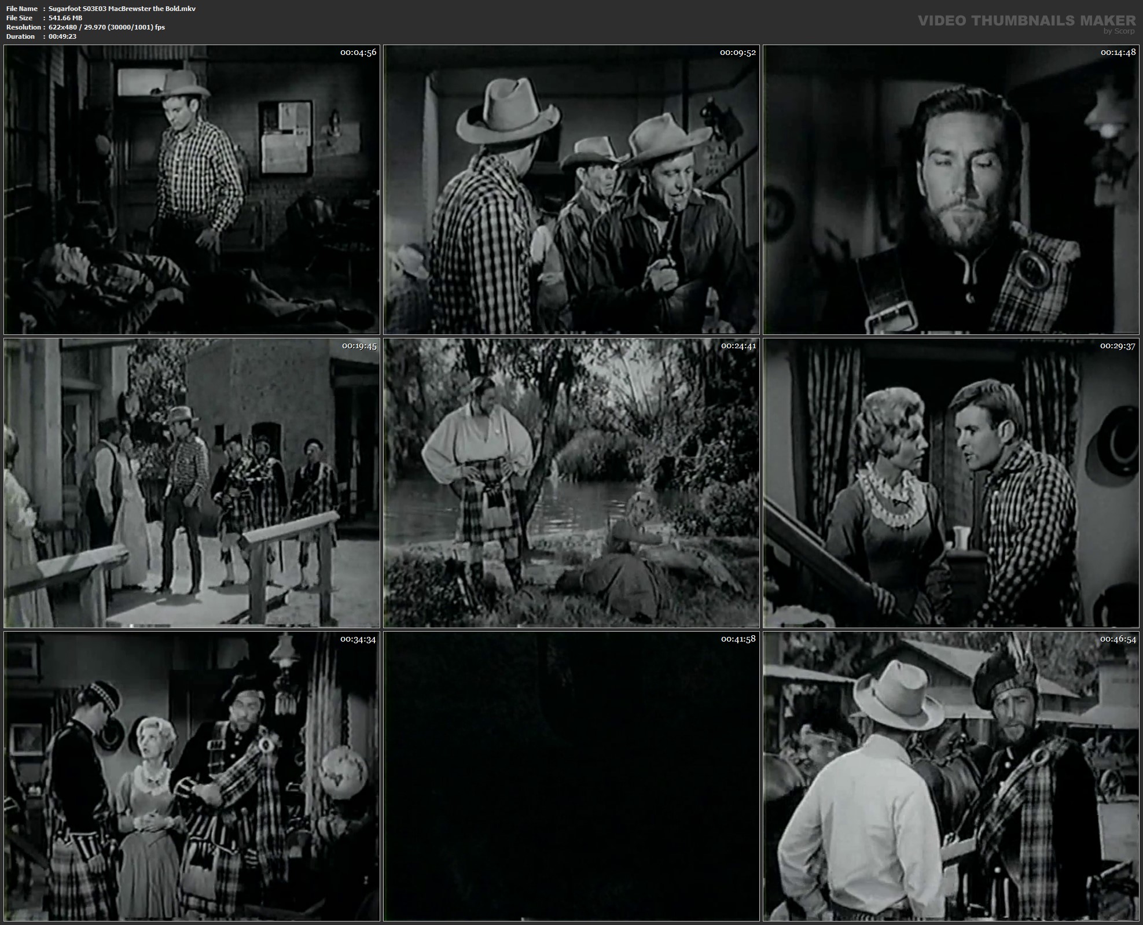Viewport: 1143px width, 925px height.
Task: Select the riverside thumbnail at 00:24:41
Action: click(571, 483)
